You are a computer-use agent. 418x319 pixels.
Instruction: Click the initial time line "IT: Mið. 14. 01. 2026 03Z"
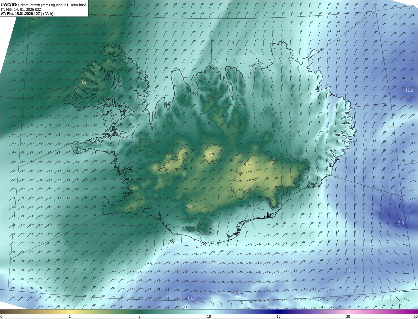tap(21, 9)
